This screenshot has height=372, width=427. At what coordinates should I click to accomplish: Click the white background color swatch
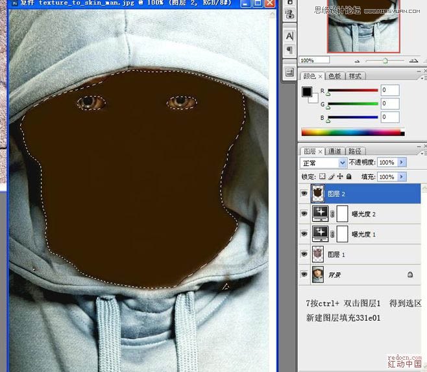(314, 99)
